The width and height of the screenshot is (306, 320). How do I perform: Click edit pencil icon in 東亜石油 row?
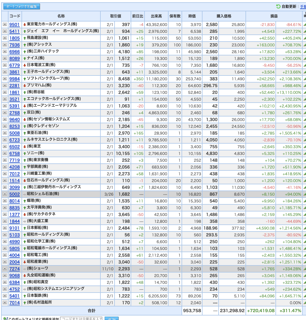coord(305,133)
